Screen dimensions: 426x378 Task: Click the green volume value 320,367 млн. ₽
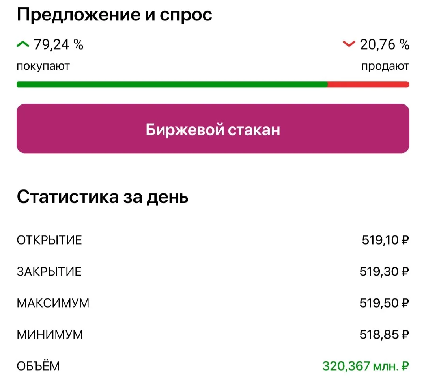[366, 366]
